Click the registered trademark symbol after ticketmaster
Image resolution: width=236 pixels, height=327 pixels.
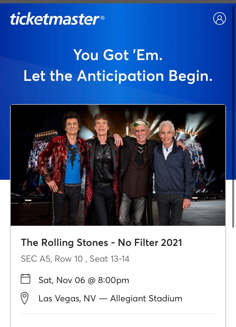pyautogui.click(x=102, y=18)
